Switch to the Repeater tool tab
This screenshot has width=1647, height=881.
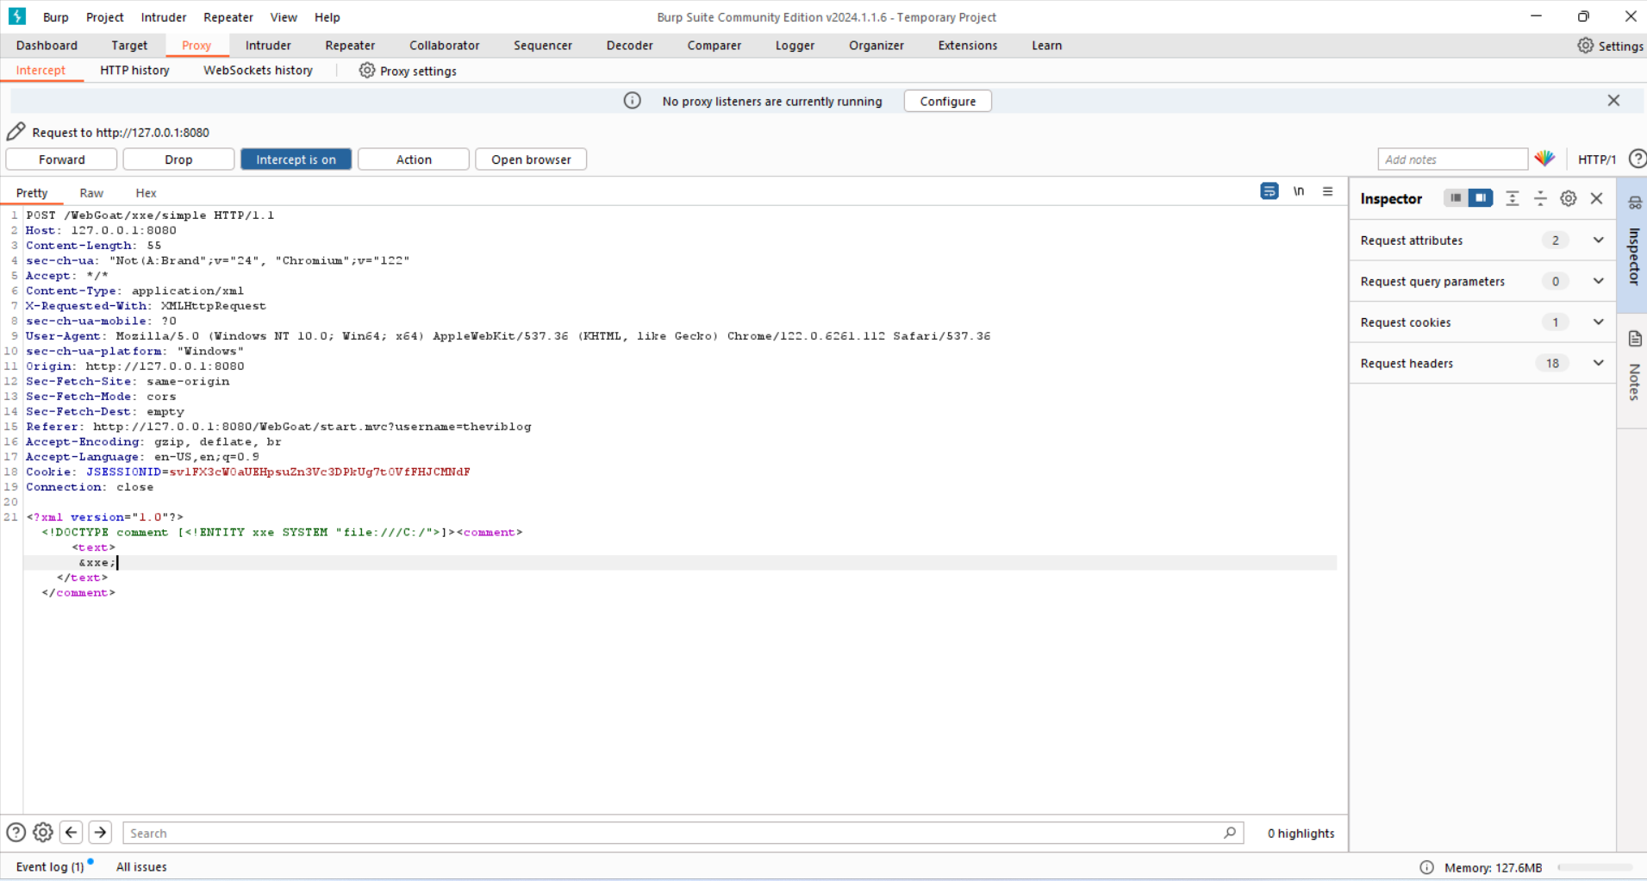[x=350, y=46]
